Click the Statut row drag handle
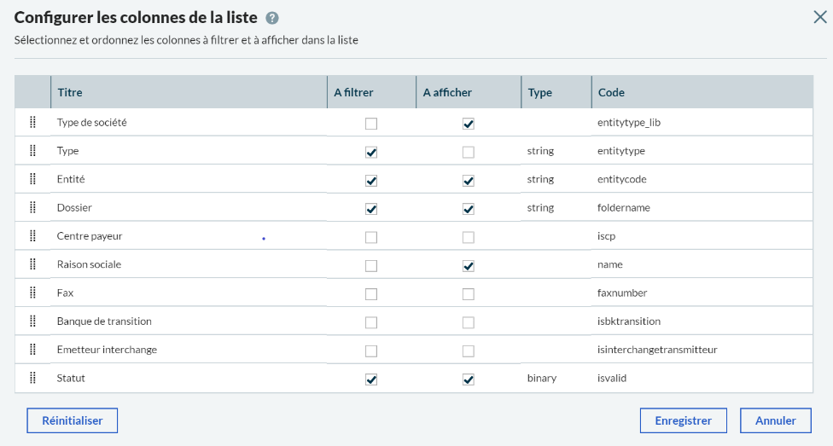 [x=32, y=378]
